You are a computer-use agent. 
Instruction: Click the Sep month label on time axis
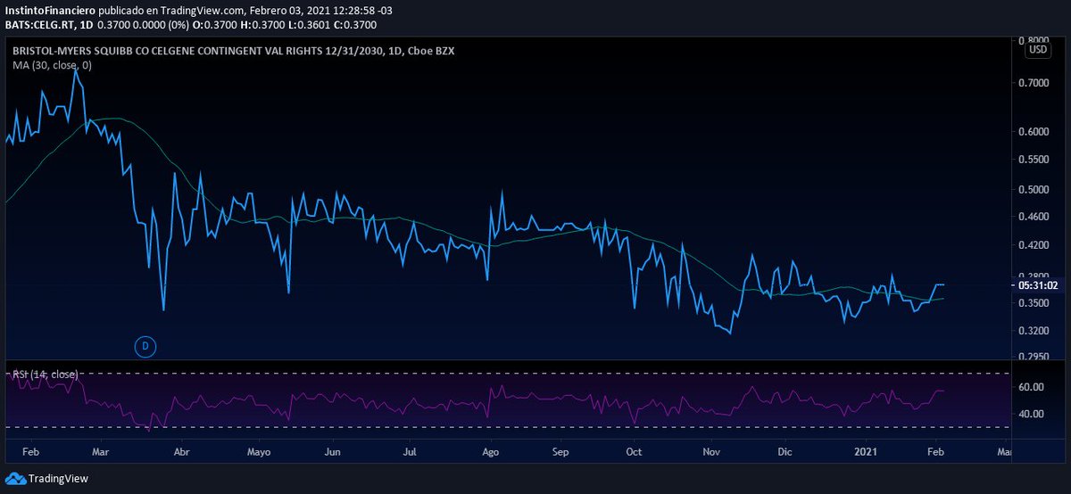pyautogui.click(x=560, y=453)
